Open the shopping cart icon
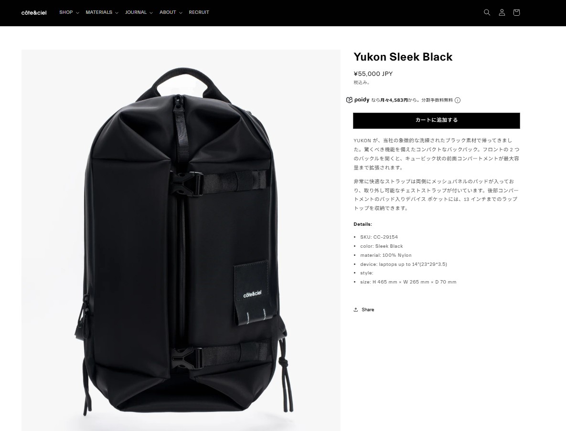The image size is (566, 431). [x=516, y=12]
